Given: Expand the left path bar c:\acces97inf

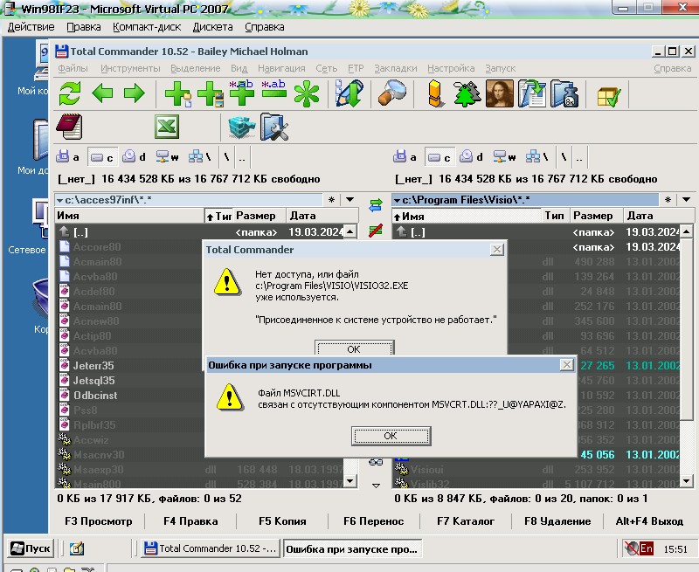Looking at the screenshot, I should point(189,200).
